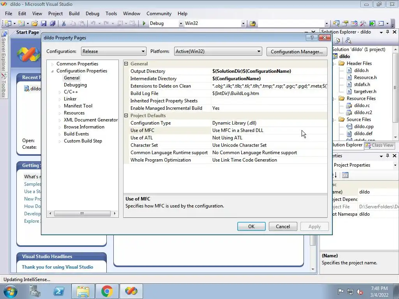Click the Open File folder icon
399x299 pixels.
pos(35,23)
